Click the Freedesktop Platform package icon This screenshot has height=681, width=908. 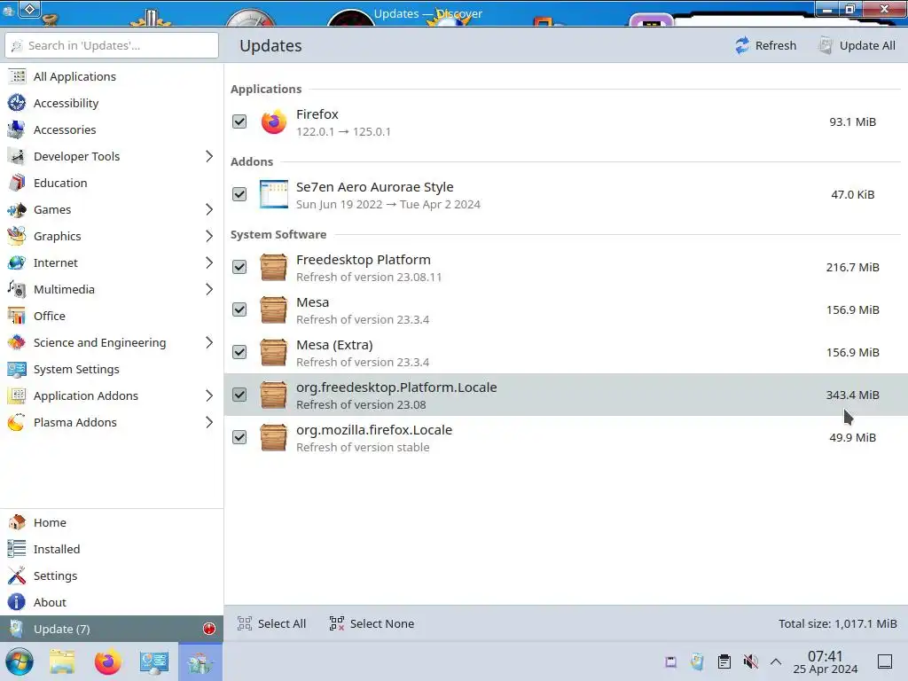point(273,267)
